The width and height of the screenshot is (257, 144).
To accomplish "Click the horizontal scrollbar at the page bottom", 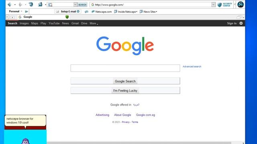I will click(139, 143).
